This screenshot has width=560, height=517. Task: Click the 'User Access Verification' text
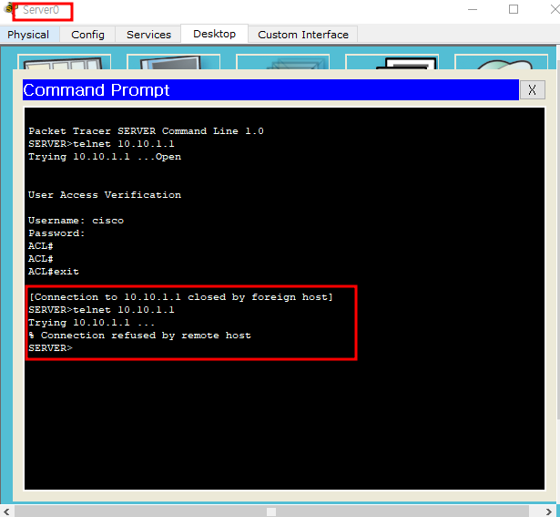coord(105,195)
